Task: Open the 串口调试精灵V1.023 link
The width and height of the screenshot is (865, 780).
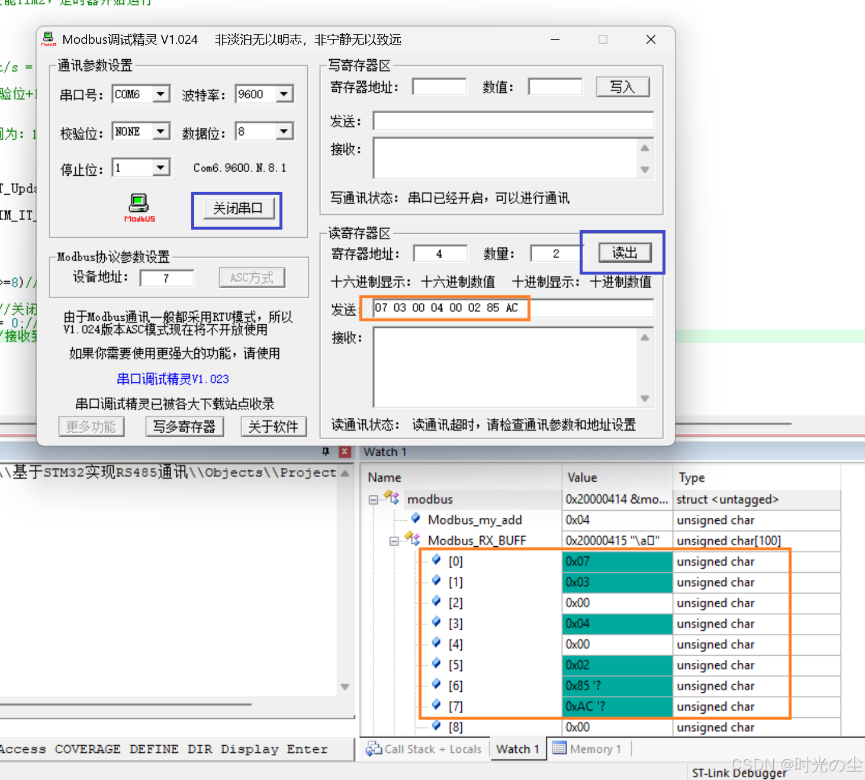Action: click(173, 379)
